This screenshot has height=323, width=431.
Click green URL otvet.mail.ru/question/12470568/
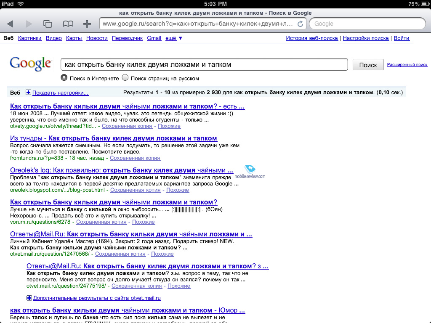pyautogui.click(x=50, y=254)
